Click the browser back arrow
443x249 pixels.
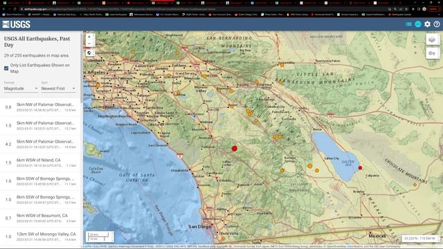coord(3,9)
